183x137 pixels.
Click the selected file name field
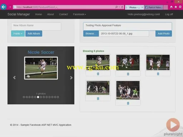[124, 34]
